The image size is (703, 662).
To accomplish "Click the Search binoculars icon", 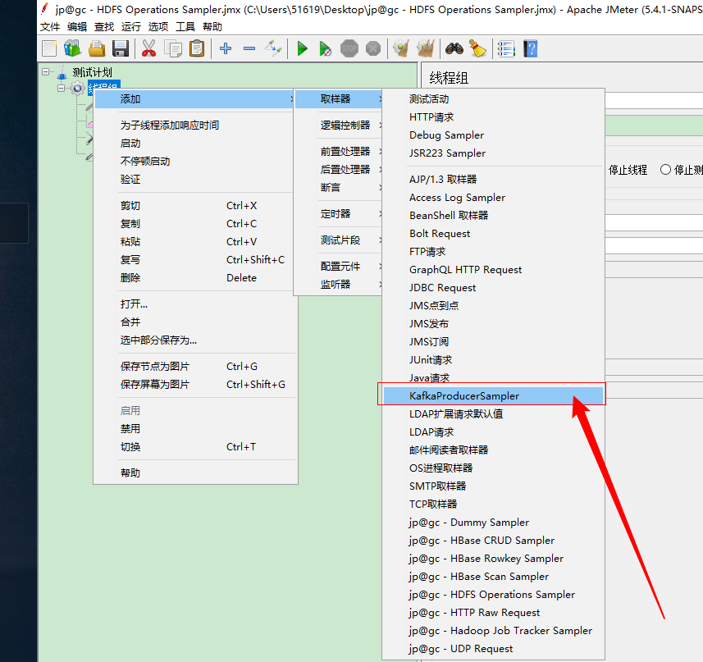I will click(454, 48).
